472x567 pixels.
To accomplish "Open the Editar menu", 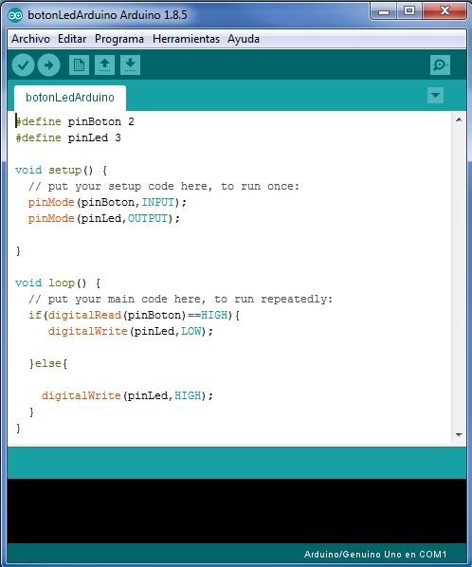I will click(x=72, y=39).
